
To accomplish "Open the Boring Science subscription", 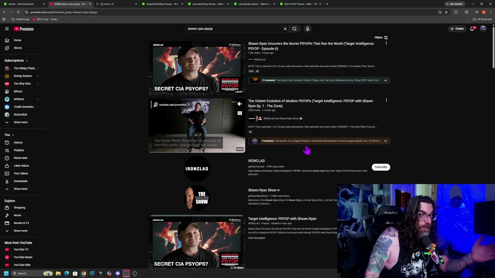I will tap(22, 76).
